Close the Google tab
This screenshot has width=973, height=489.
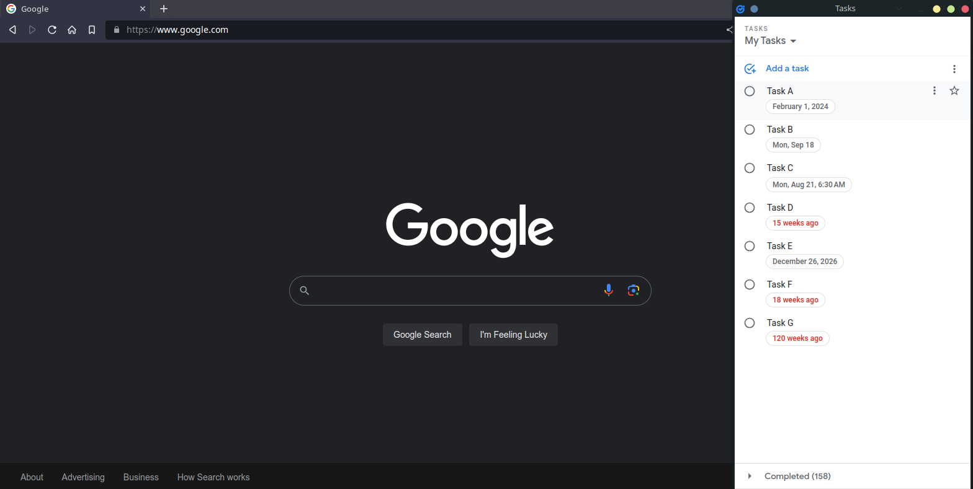pos(143,9)
